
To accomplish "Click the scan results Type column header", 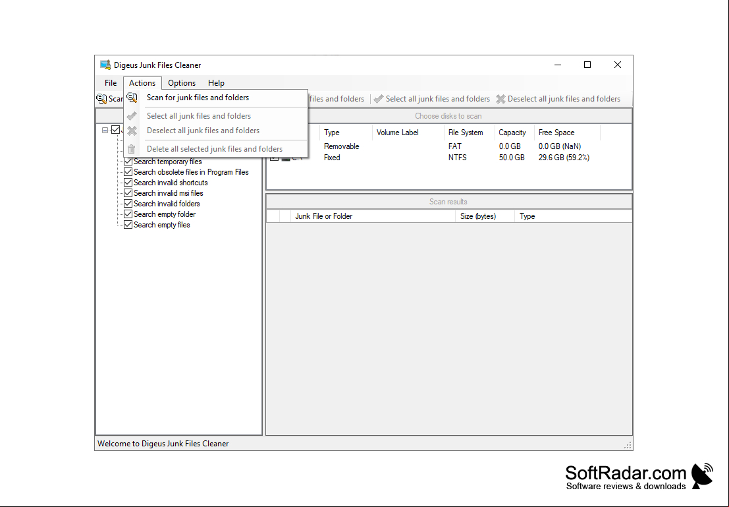I will (573, 216).
